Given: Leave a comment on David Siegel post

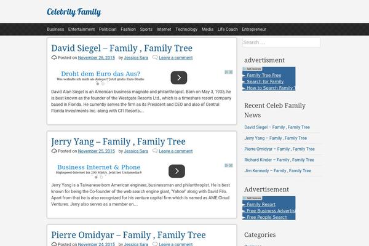Looking at the screenshot, I should point(176,58).
